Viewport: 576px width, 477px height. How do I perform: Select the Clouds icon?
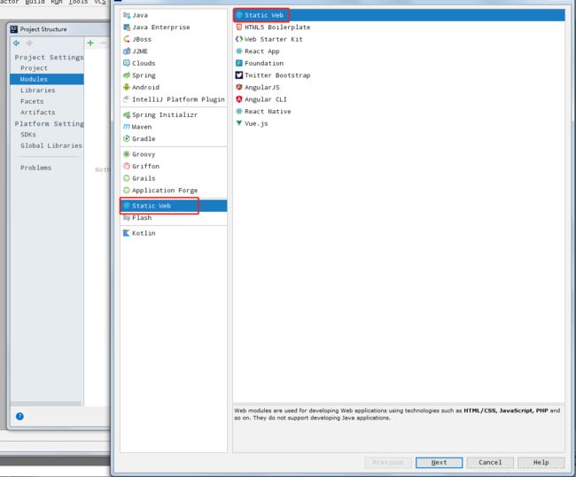[x=127, y=63]
